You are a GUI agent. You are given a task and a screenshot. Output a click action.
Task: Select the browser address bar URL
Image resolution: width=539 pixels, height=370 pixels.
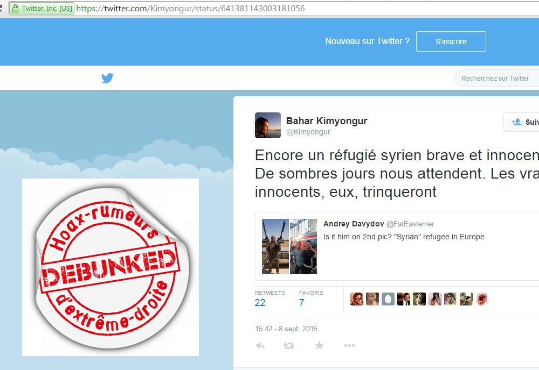pos(190,8)
